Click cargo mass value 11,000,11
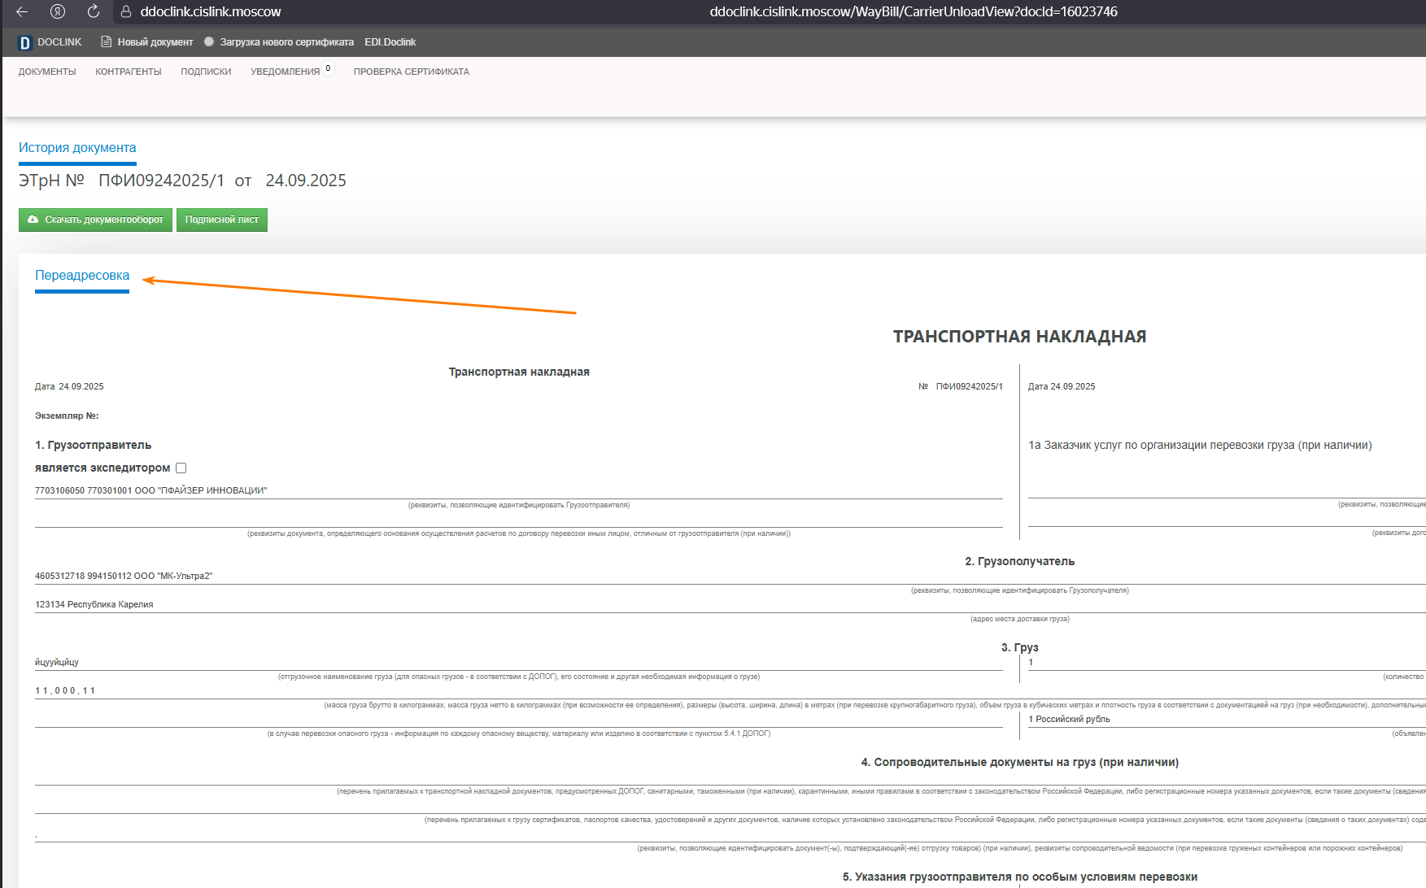The image size is (1426, 888). tap(65, 690)
